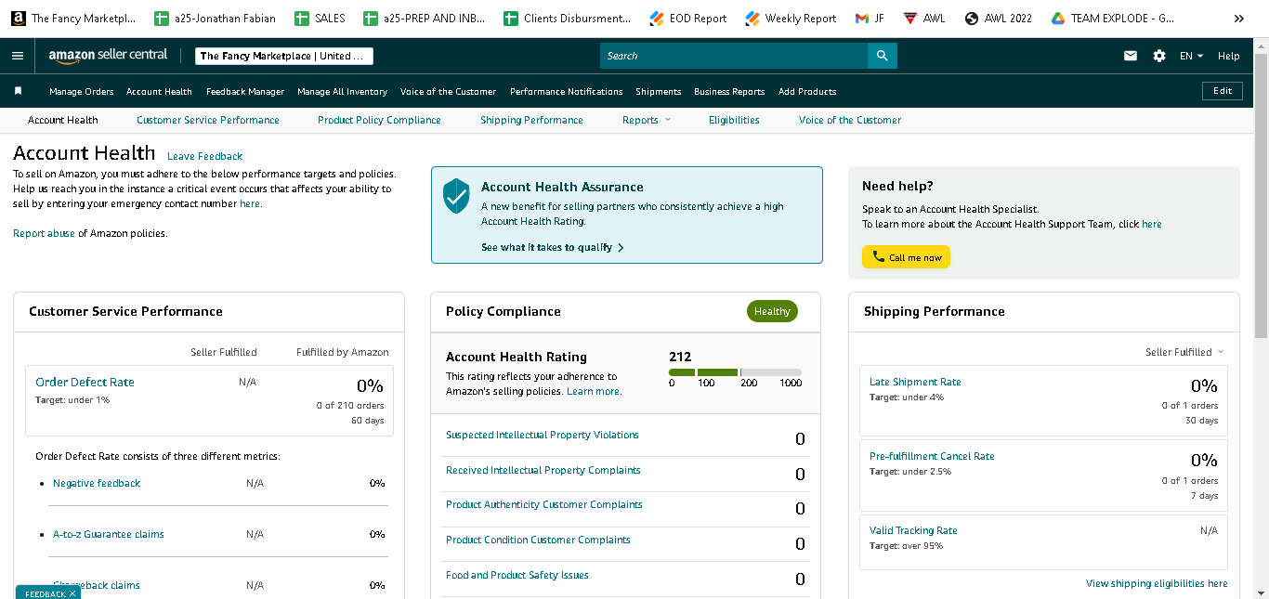The width and height of the screenshot is (1269, 599).
Task: Open the TEAM EXPLODE Drive bookmark
Action: [x=1112, y=19]
